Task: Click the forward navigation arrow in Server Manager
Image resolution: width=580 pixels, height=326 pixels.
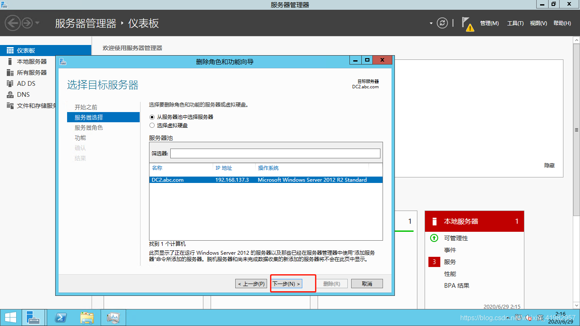Action: tap(27, 23)
